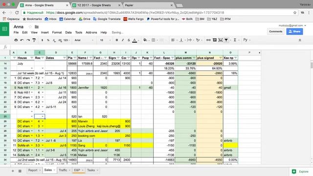Open Google Translate bookmark
Viewport: 313px width, 176px height.
[107, 19]
